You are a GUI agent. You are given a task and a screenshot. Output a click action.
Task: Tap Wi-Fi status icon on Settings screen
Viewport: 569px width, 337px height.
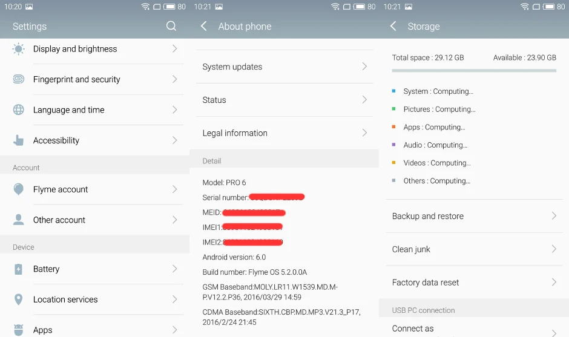coord(145,7)
